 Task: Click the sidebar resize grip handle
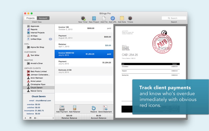coord(53,118)
